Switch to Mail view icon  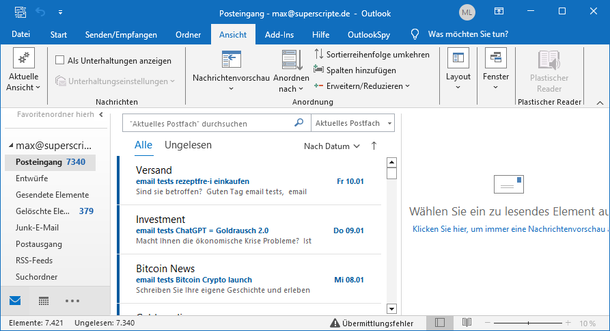click(x=15, y=301)
